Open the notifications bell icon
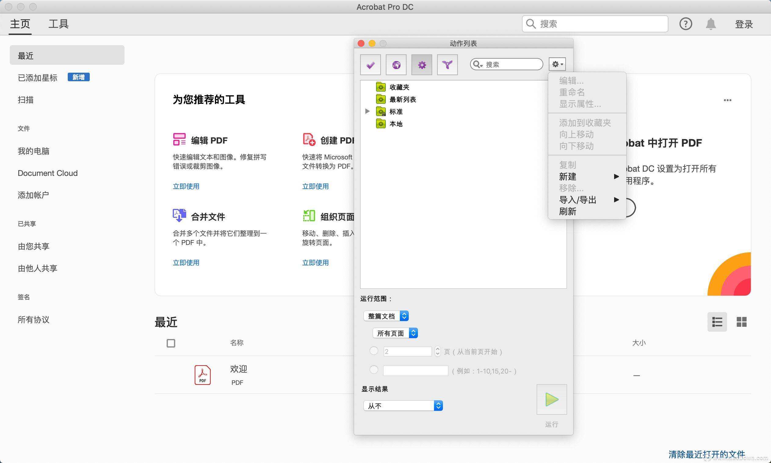Viewport: 771px width, 463px height. [x=711, y=24]
